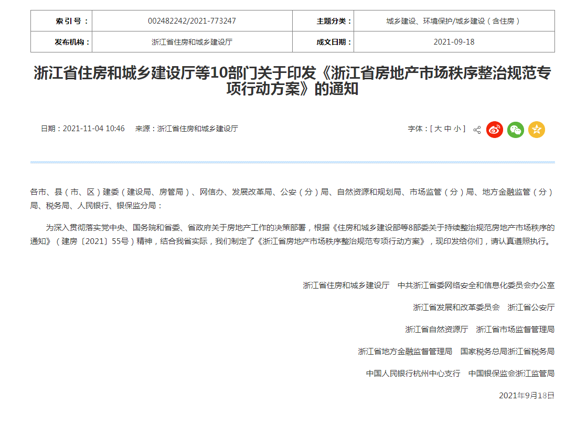Share the notice via WeChat icon
This screenshot has width=587, height=424.
515,130
